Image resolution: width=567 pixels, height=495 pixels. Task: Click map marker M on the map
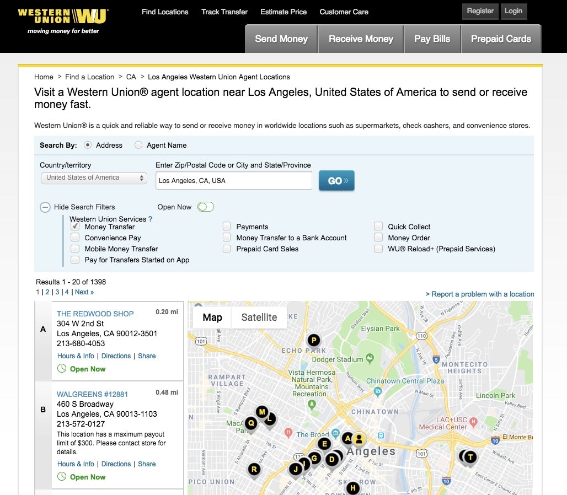point(262,412)
